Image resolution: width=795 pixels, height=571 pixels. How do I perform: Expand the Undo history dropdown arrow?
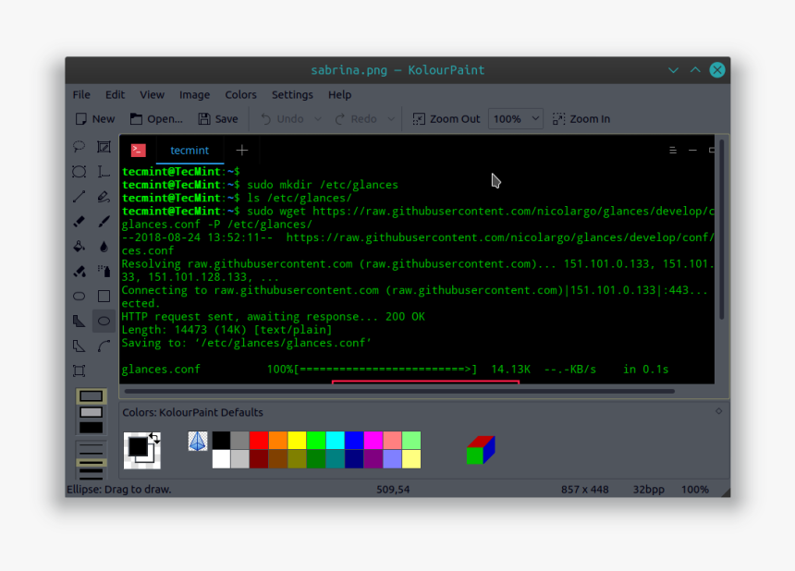(x=317, y=118)
